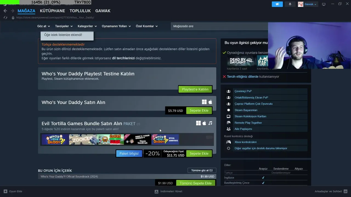351x197 pixels.
Task: Open first Who's Your Daddy bundle thumbnail
Action: click(55, 140)
